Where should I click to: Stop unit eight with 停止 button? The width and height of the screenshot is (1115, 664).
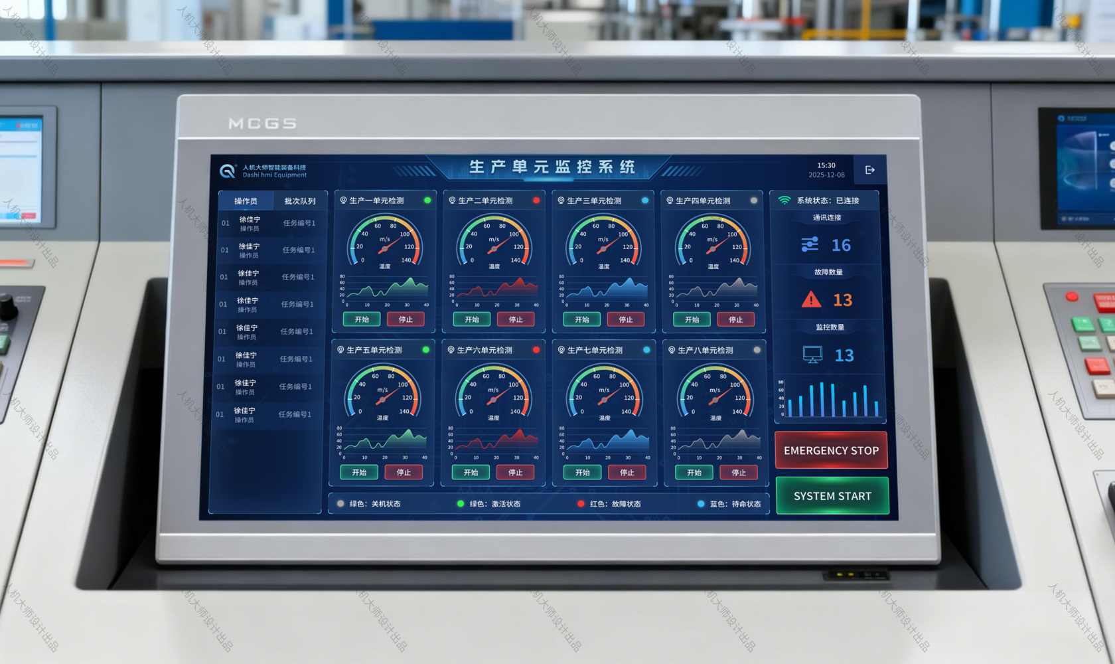(739, 472)
